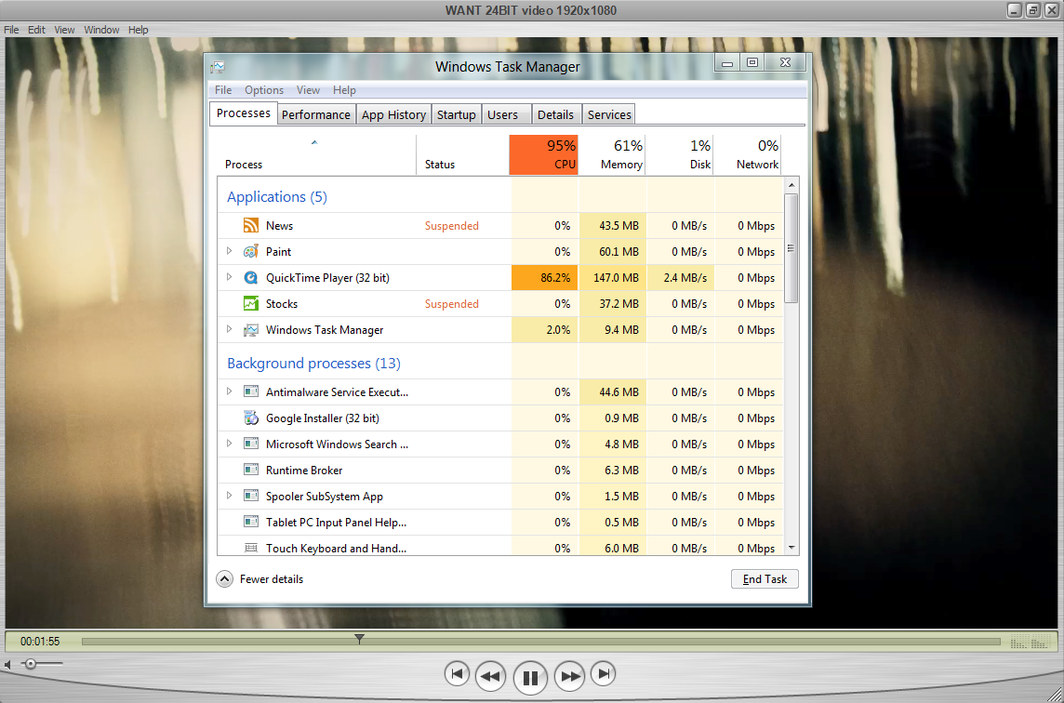This screenshot has width=1064, height=703.
Task: Skip to end in QuickTime
Action: (604, 674)
